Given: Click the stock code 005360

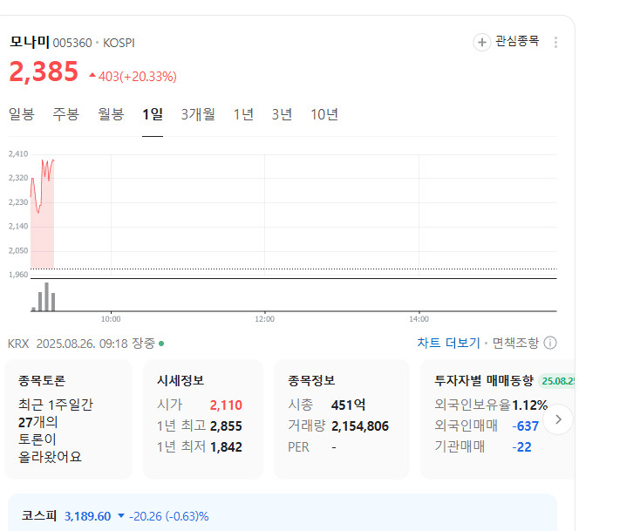Looking at the screenshot, I should (72, 43).
